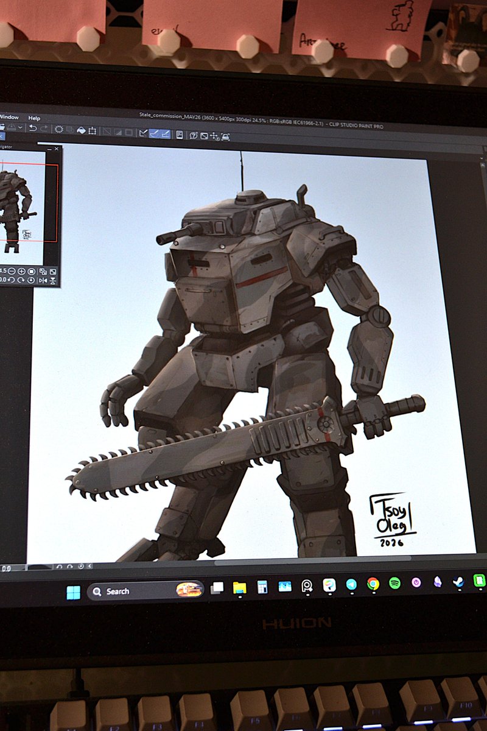Open Spotify from the taskbar

394,583
